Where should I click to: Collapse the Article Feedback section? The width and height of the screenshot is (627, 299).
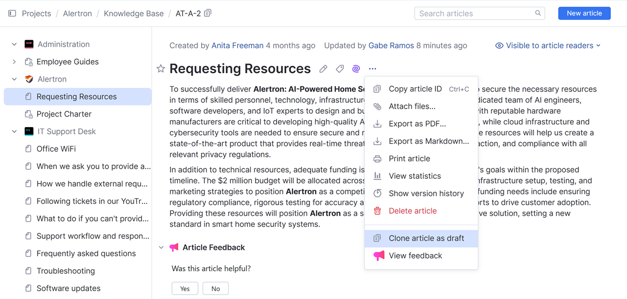(x=161, y=247)
